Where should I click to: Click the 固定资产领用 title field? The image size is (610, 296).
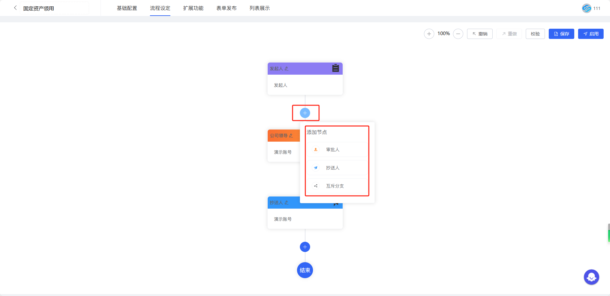[54, 8]
